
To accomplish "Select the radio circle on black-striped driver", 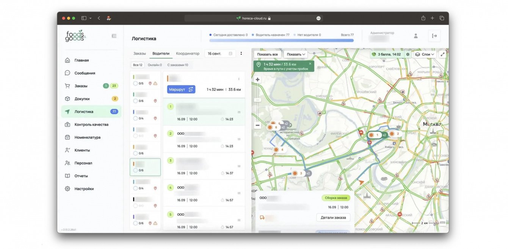I will point(135,206).
